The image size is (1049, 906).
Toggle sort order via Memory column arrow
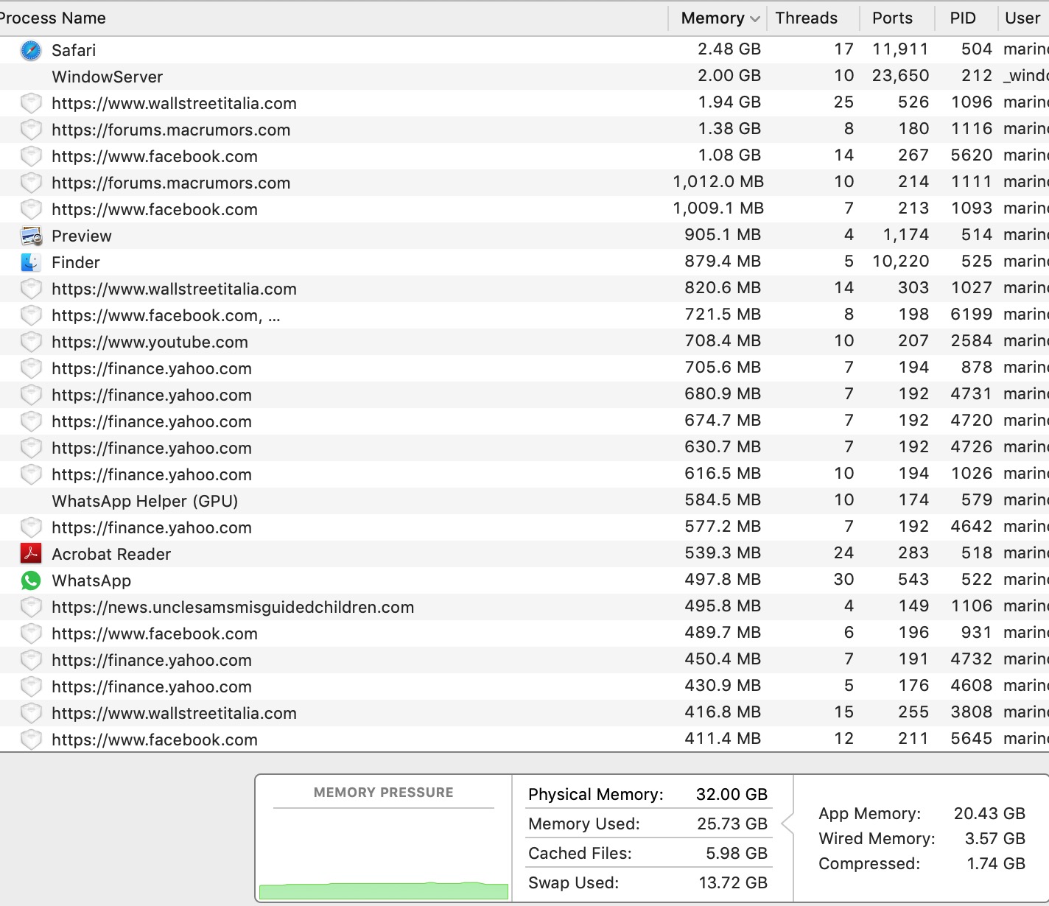755,19
